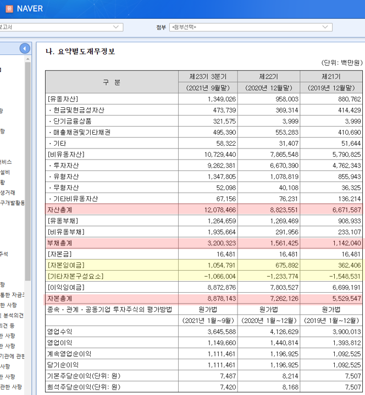Screen dimensions: 365x395
Task: Click the 구 분 header cell
Action: [x=112, y=82]
